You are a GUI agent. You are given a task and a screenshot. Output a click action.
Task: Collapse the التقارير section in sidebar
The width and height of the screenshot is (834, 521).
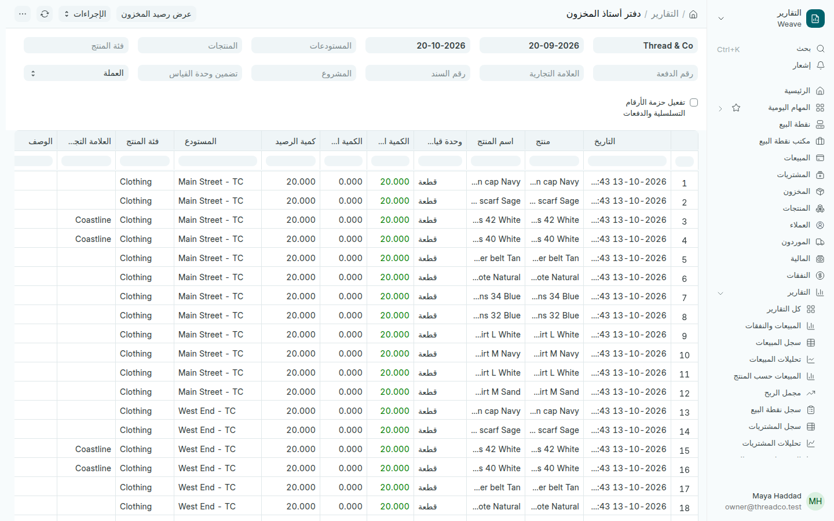tap(720, 293)
